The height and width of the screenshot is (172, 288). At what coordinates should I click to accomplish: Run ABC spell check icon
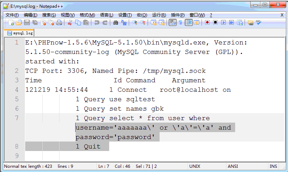[x=258, y=22]
